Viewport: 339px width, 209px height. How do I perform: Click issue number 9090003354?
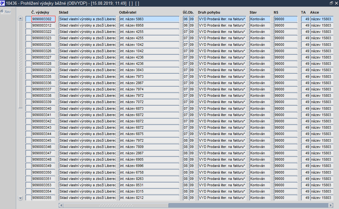click(x=43, y=191)
